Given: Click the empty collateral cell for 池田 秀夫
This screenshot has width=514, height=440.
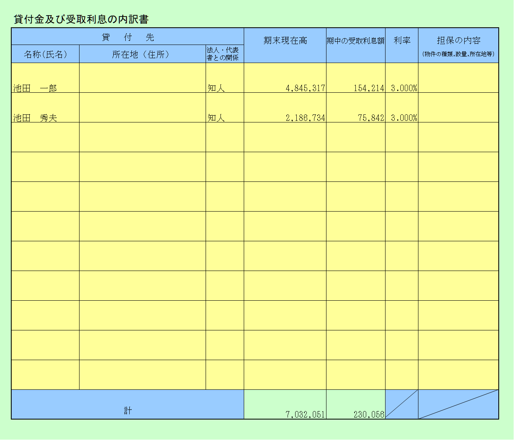Looking at the screenshot, I should [458, 108].
